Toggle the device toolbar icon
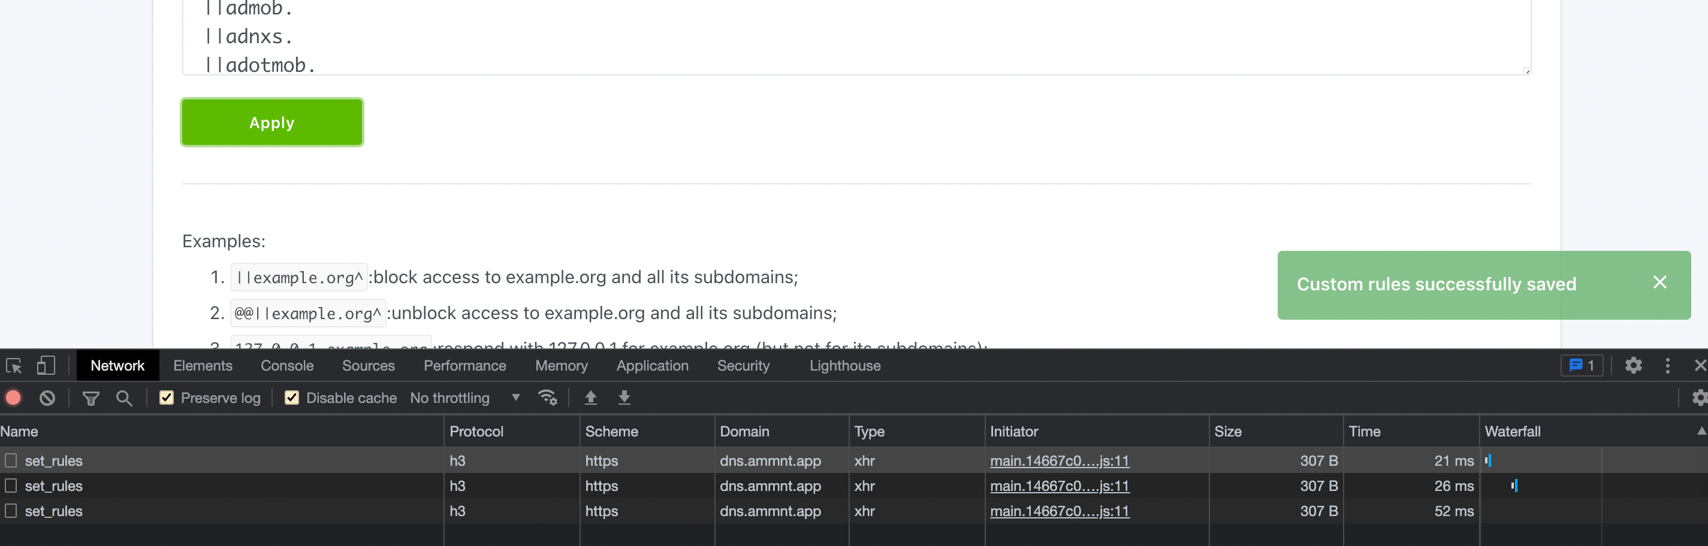Screen dimensions: 1708x546 pyautogui.click(x=46, y=366)
